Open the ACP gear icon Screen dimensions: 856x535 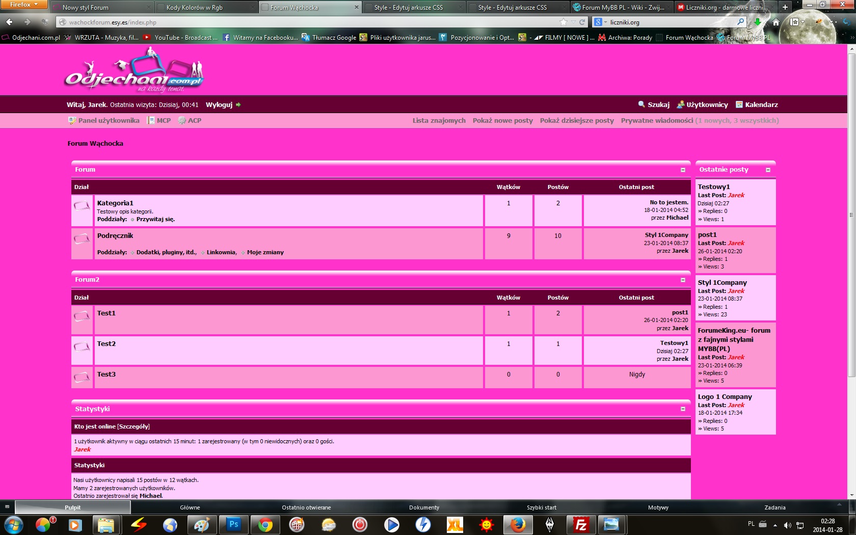(x=182, y=120)
